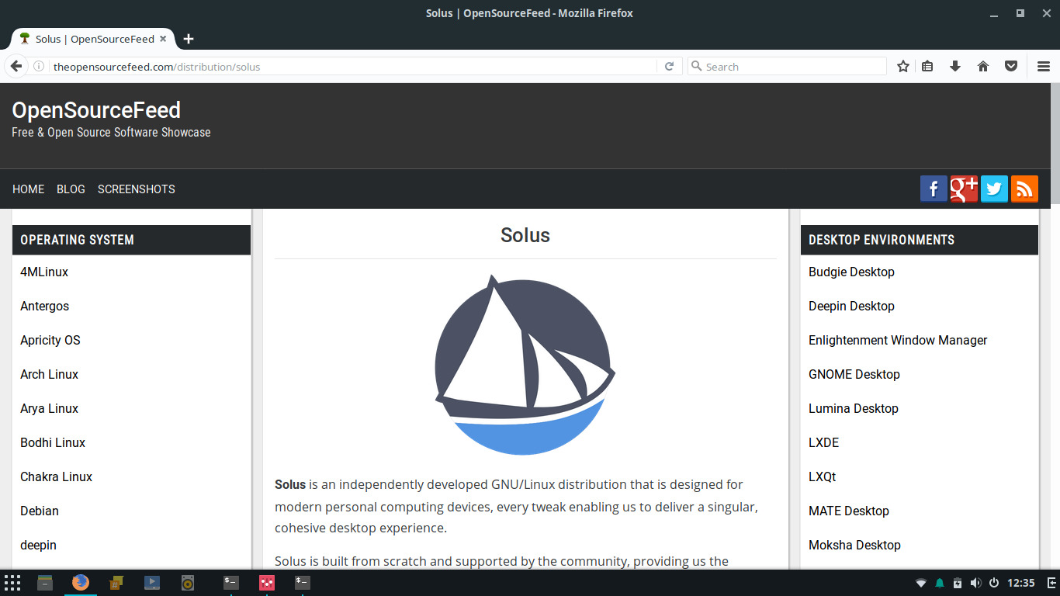Open the Budgie Desktop link
The image size is (1060, 596).
pos(851,272)
